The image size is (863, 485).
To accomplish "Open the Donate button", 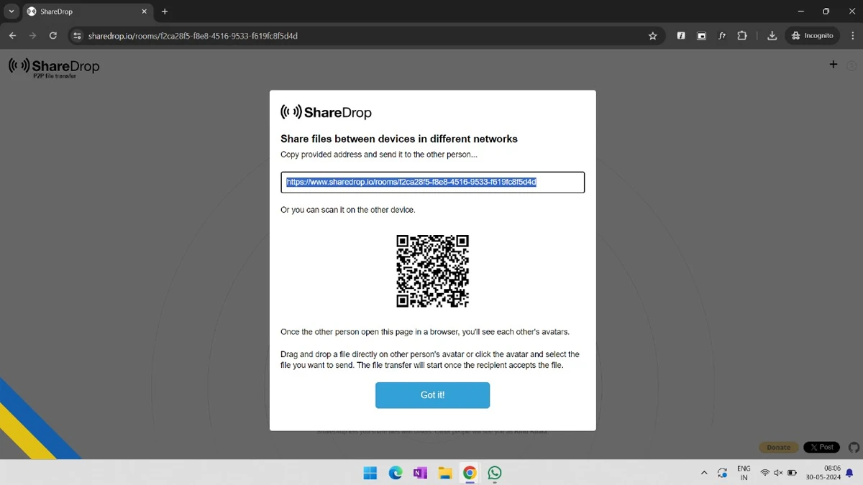I will (x=778, y=447).
